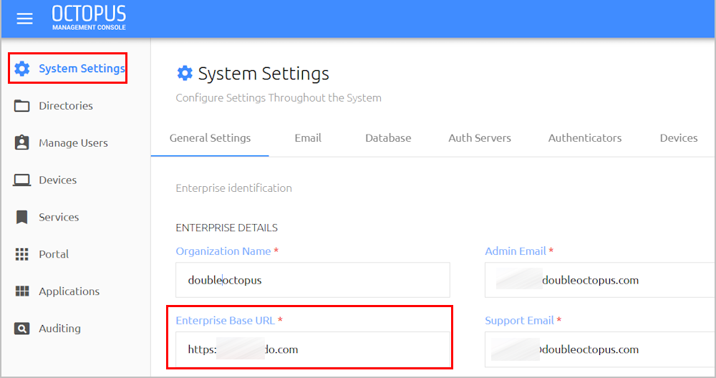Switch to the Devices tab
Screen dimensions: 716x378
(x=679, y=138)
